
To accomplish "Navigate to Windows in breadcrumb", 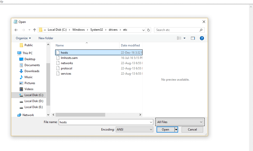I will (x=78, y=30).
